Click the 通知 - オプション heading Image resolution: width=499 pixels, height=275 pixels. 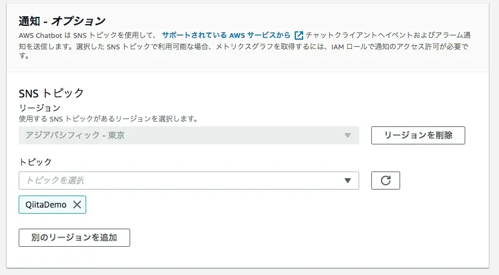62,22
